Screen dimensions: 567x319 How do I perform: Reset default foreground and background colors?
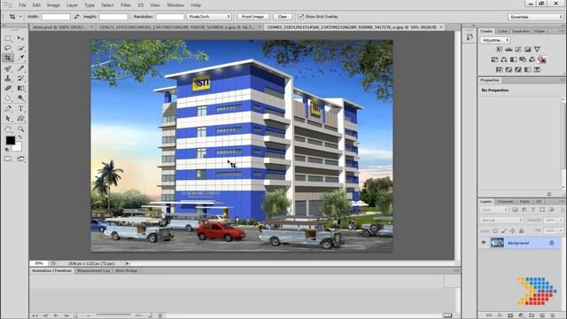pos(7,149)
